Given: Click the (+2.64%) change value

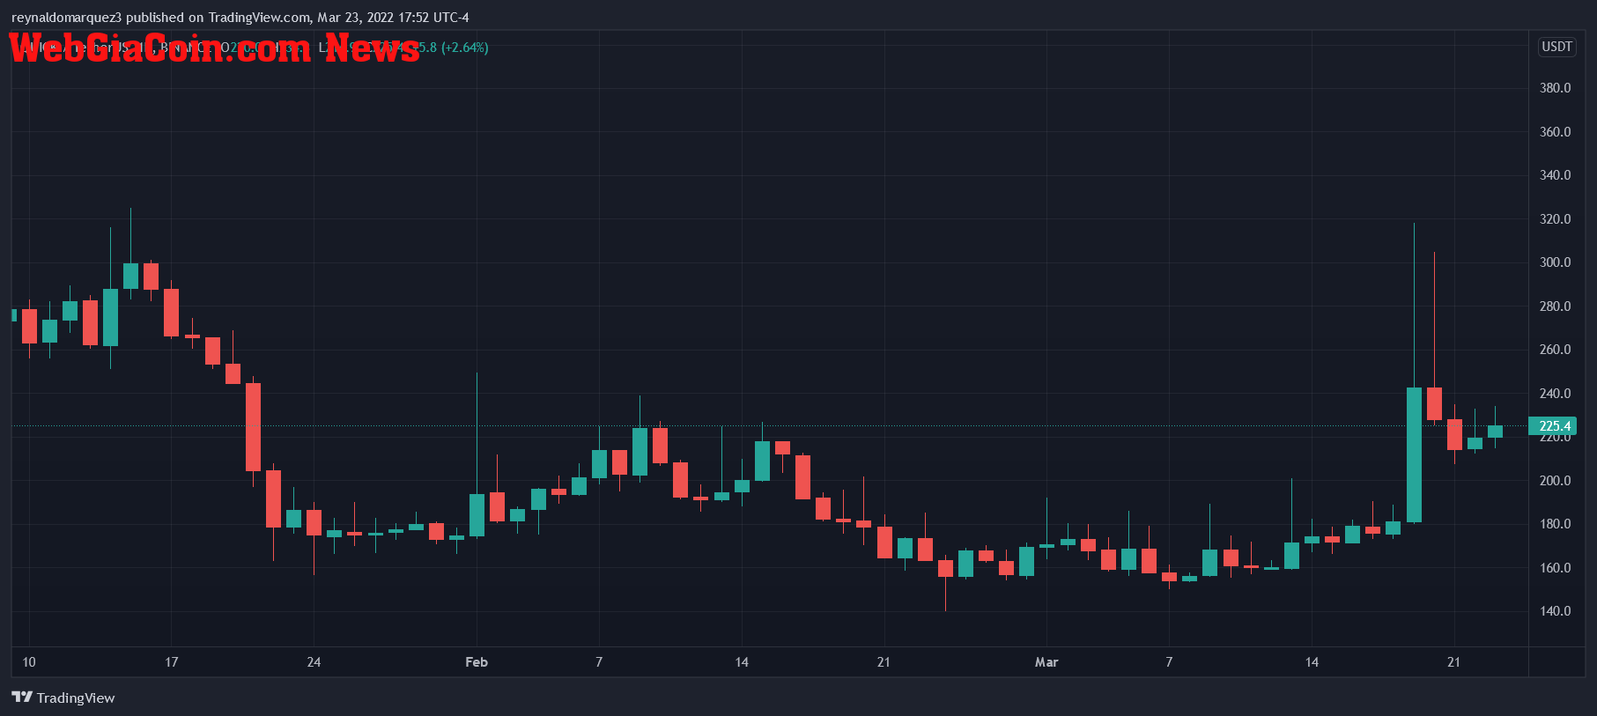Looking at the screenshot, I should pyautogui.click(x=465, y=48).
